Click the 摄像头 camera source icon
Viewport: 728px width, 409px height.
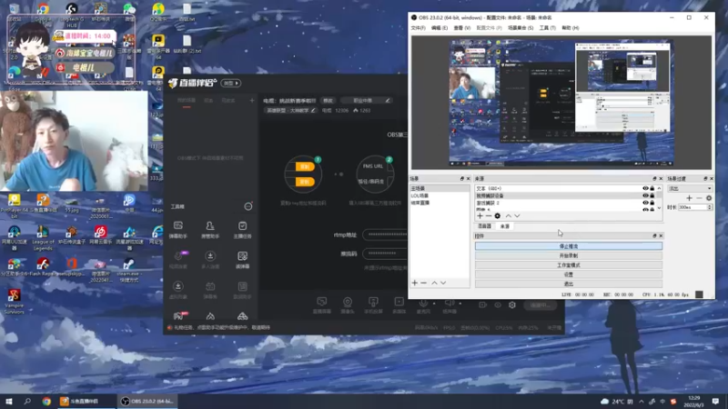[x=348, y=305]
